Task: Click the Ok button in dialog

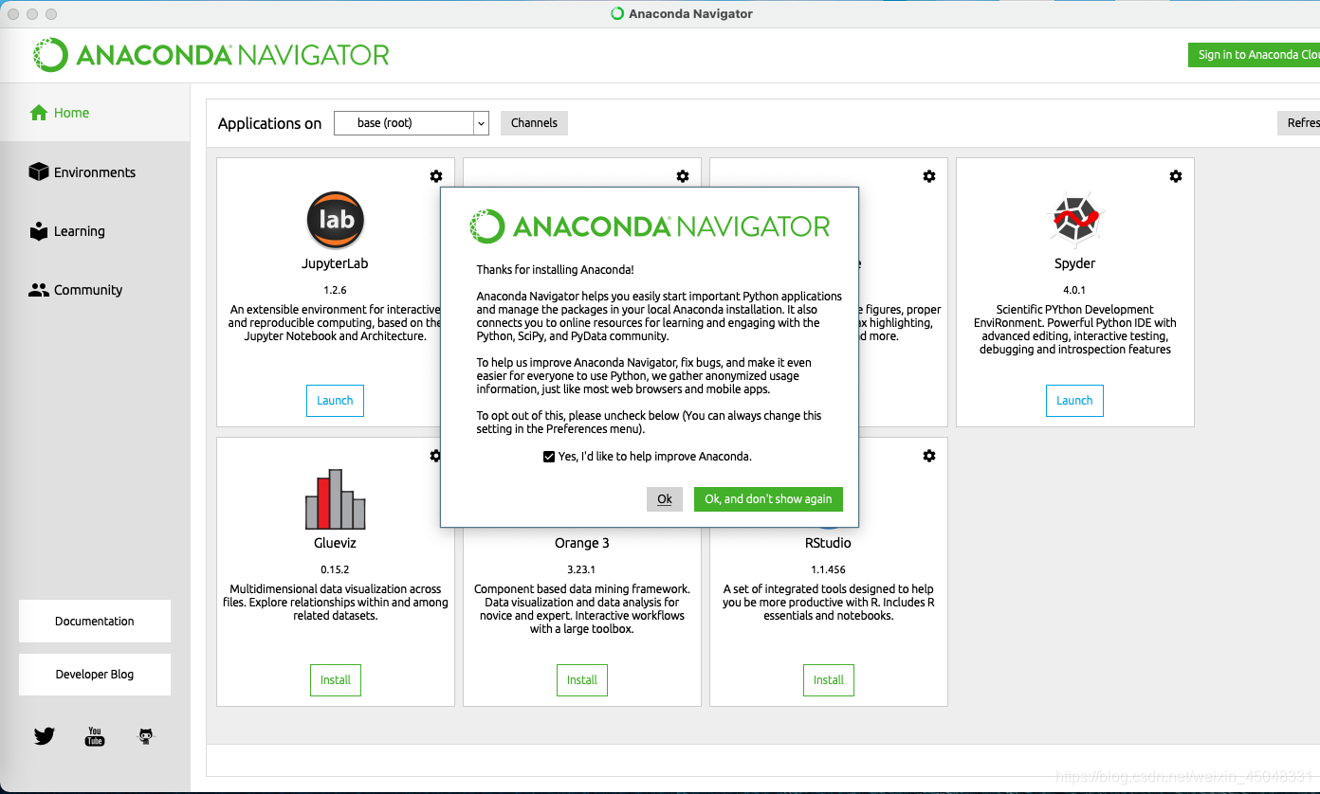Action: click(665, 499)
